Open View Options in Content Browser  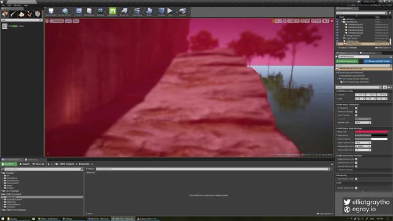pos(325,214)
